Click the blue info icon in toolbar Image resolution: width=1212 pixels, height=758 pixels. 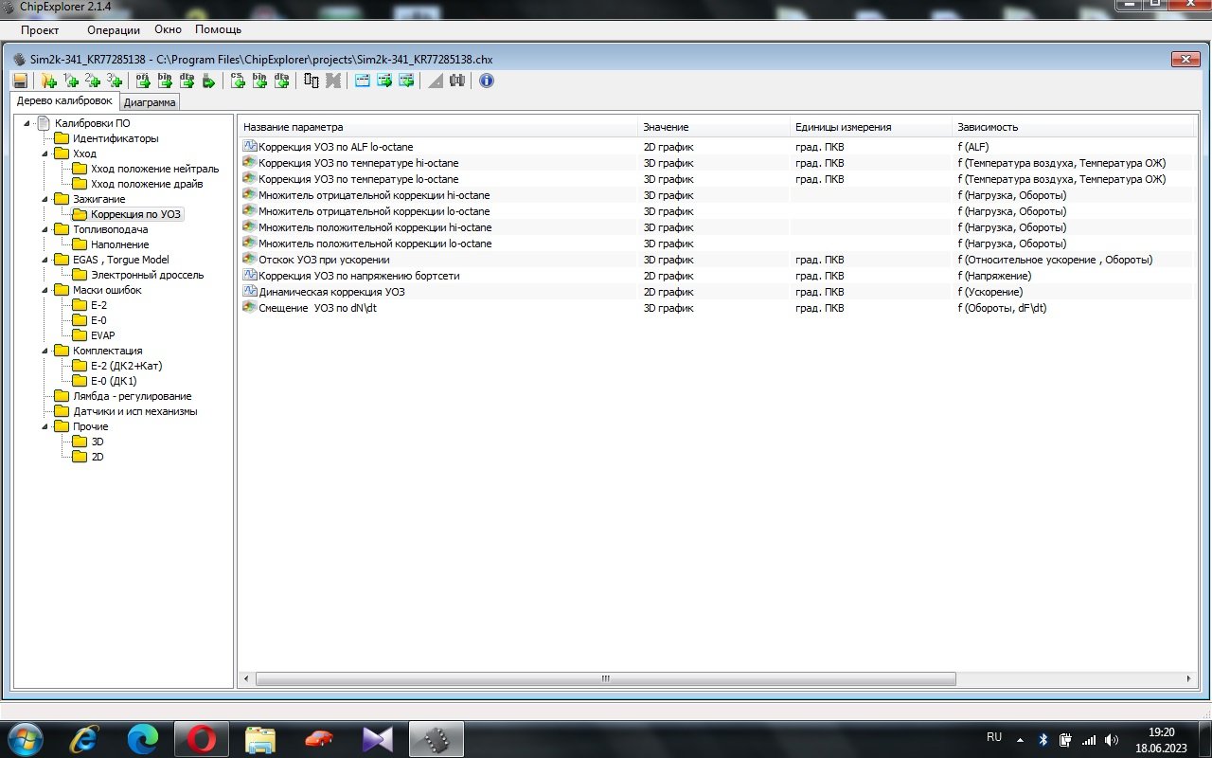coord(487,81)
